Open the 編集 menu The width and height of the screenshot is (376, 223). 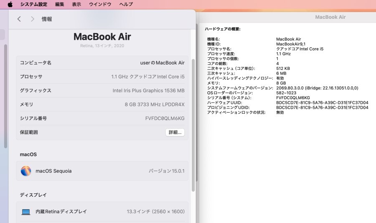point(59,4)
